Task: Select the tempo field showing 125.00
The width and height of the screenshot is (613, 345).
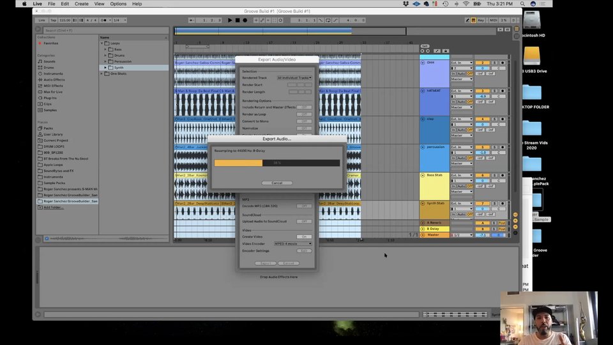Action: (x=65, y=20)
